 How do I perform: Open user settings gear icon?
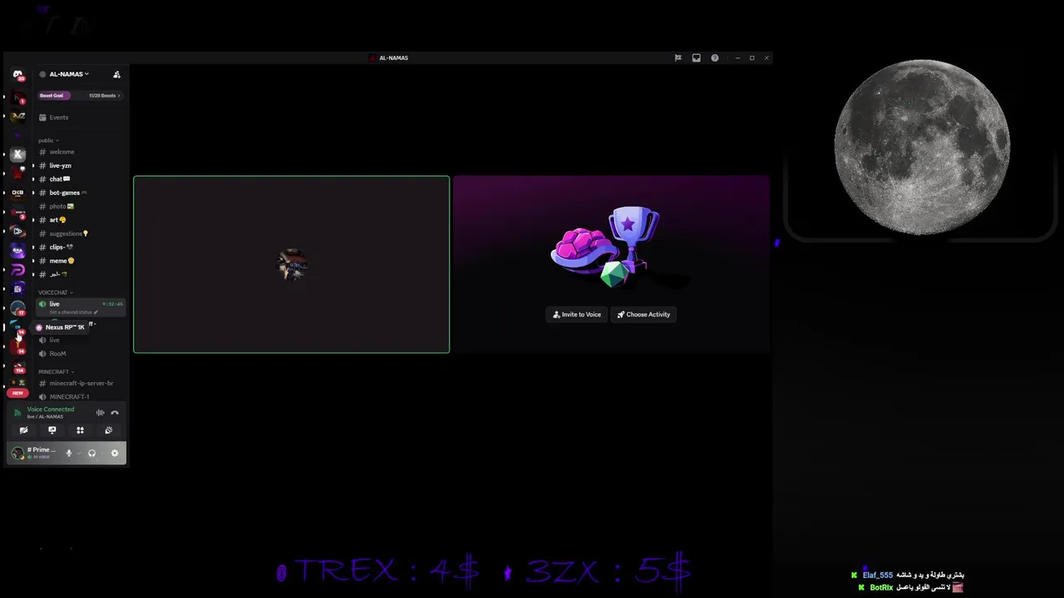tap(115, 453)
